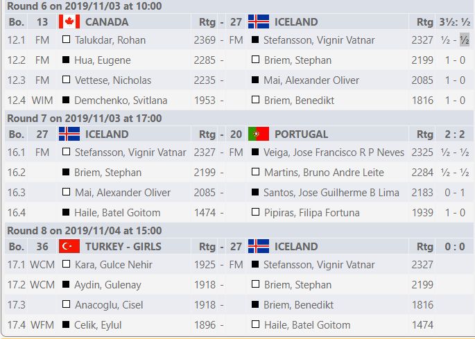Click the Canada flag icon
475x339 pixels.
point(69,21)
